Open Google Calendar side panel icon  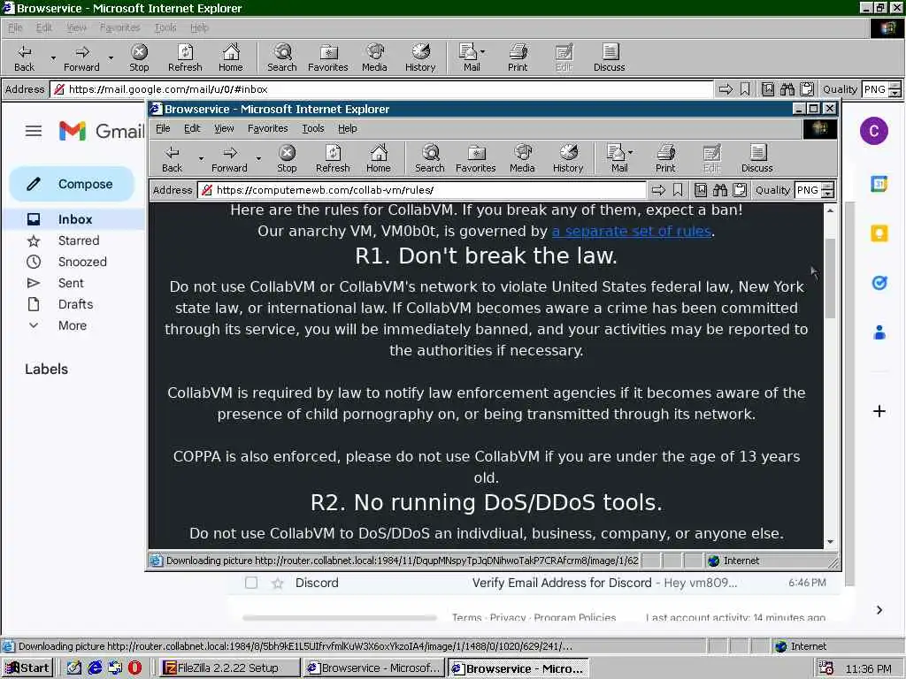pyautogui.click(x=879, y=184)
